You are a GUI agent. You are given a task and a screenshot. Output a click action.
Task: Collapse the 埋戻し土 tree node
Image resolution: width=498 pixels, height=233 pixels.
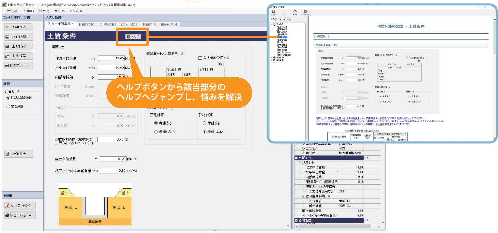[300, 163]
